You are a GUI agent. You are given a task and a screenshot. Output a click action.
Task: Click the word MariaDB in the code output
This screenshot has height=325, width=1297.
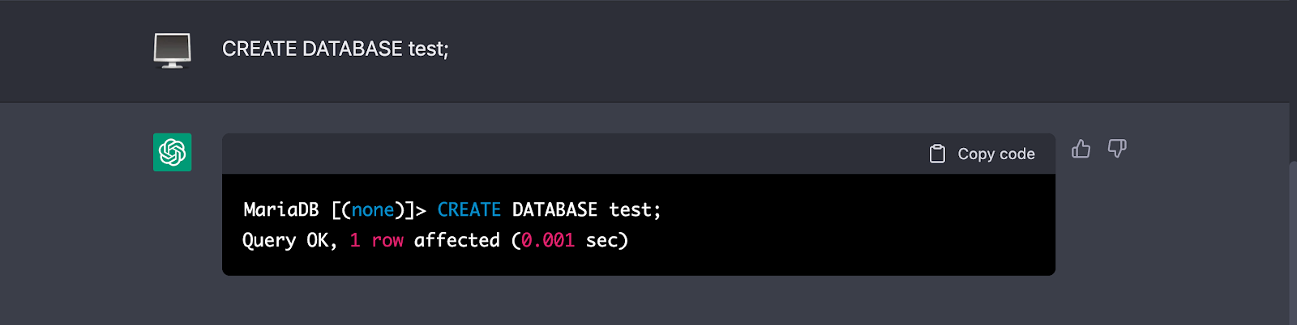point(280,210)
